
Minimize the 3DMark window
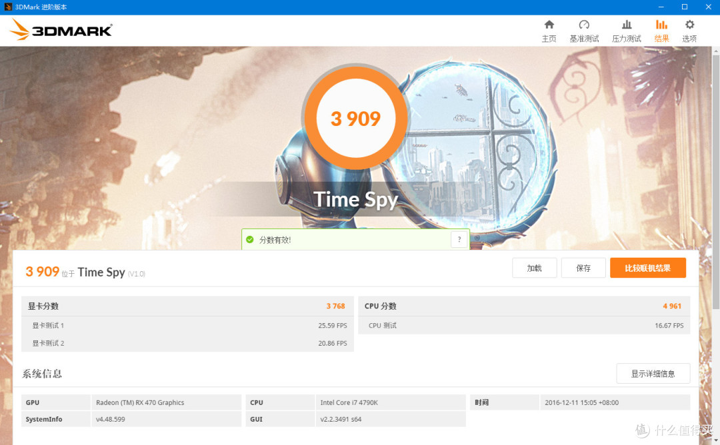661,7
